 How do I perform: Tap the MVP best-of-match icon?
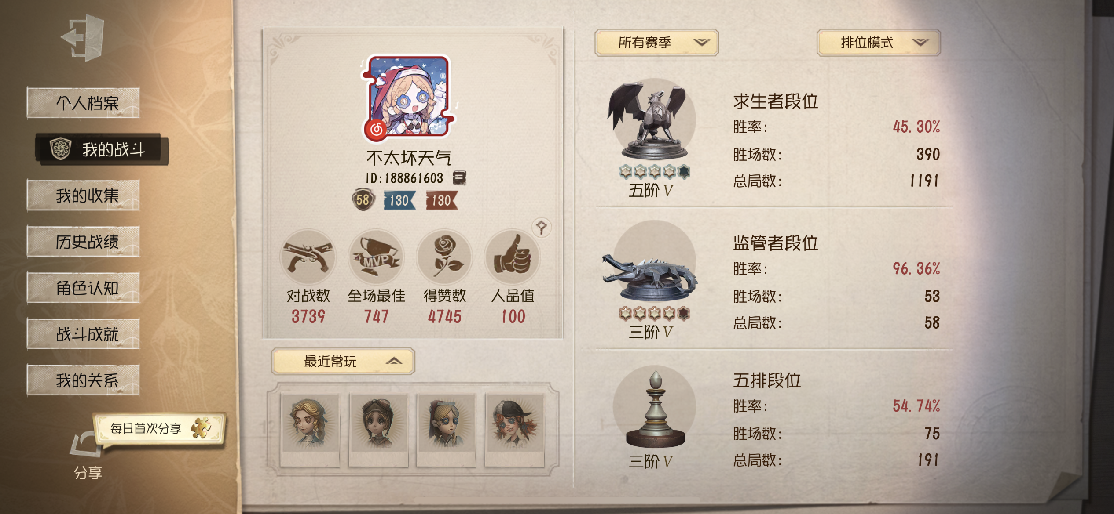click(376, 257)
